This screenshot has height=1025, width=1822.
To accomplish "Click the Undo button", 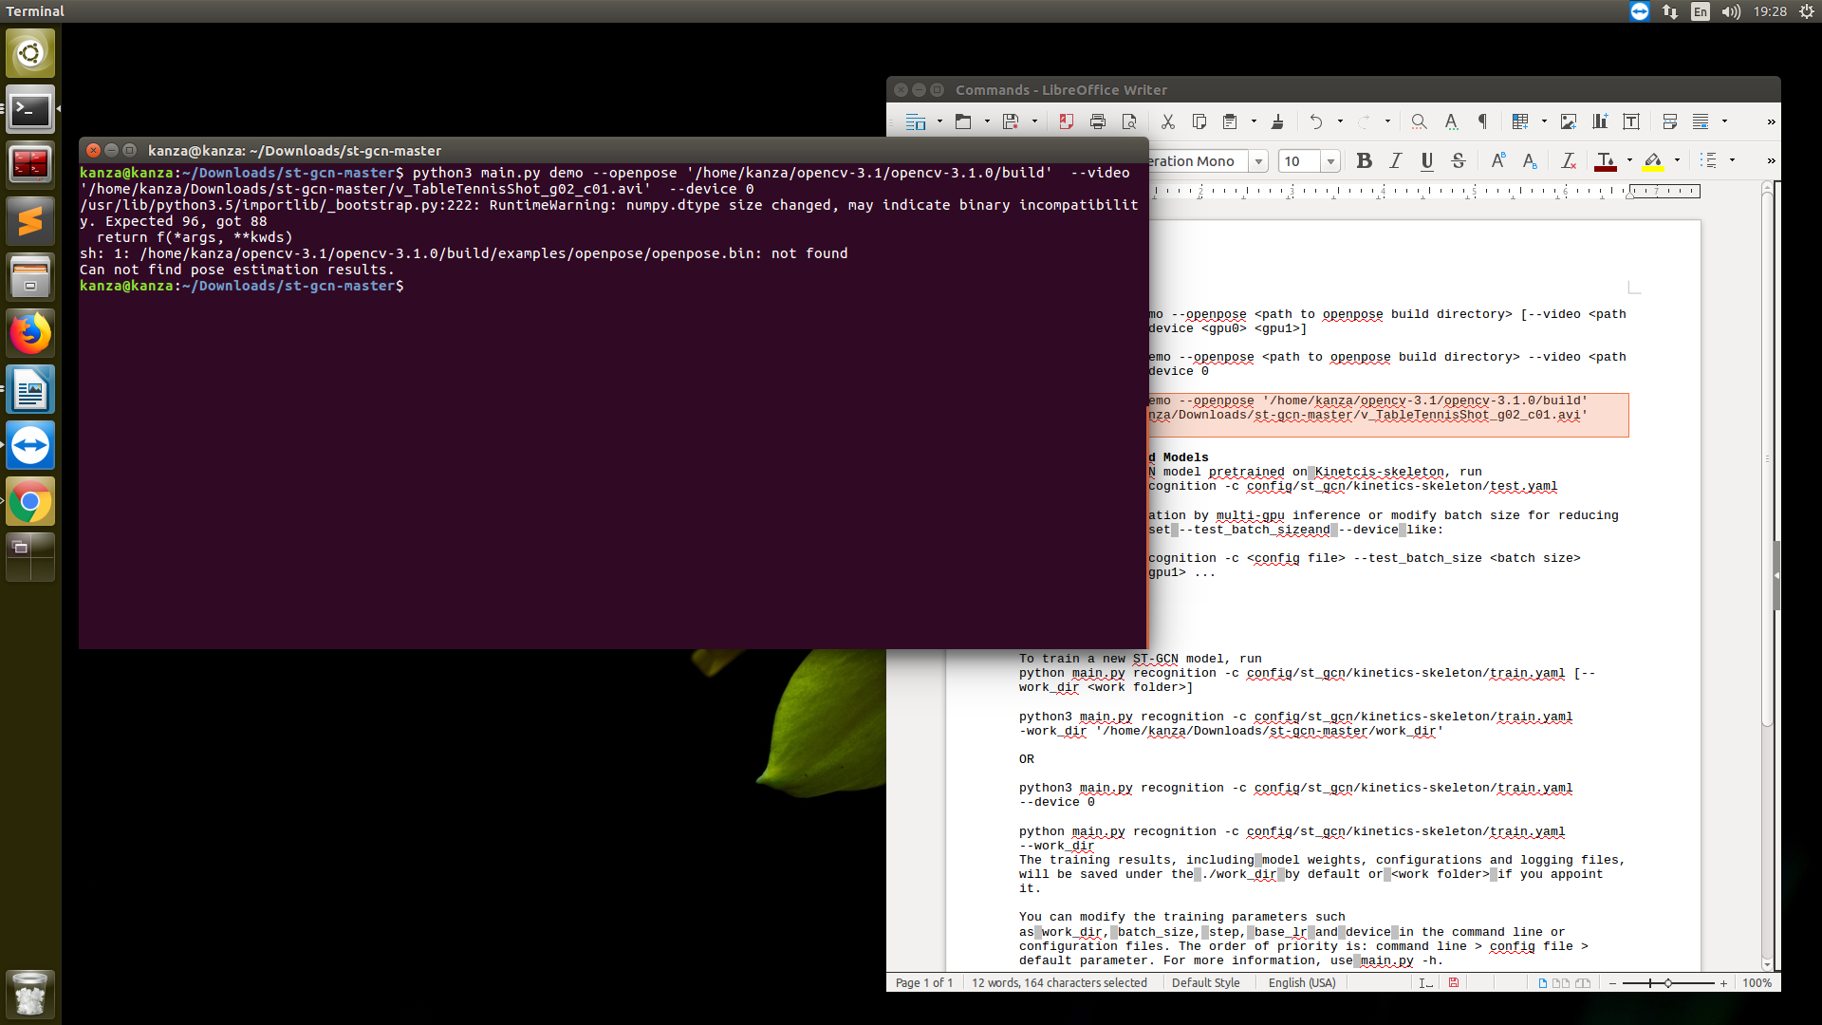I will point(1317,121).
